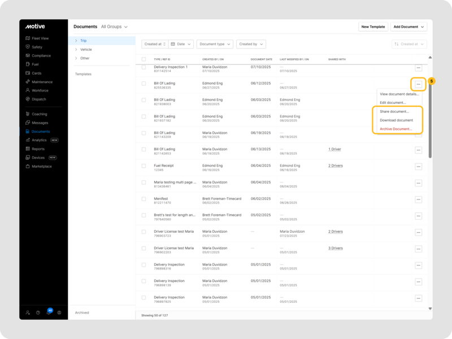Go to the Safety section
The image size is (452, 339).
tap(37, 47)
